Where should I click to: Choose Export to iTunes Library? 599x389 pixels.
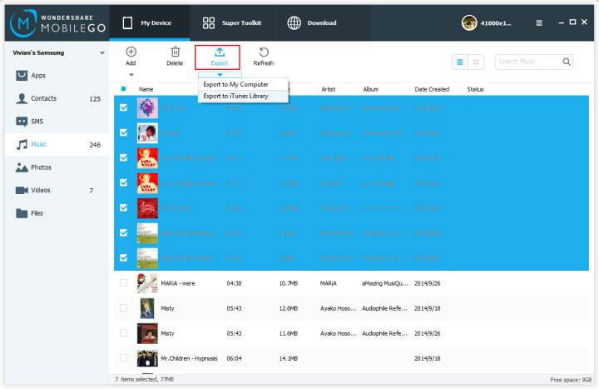(x=243, y=96)
